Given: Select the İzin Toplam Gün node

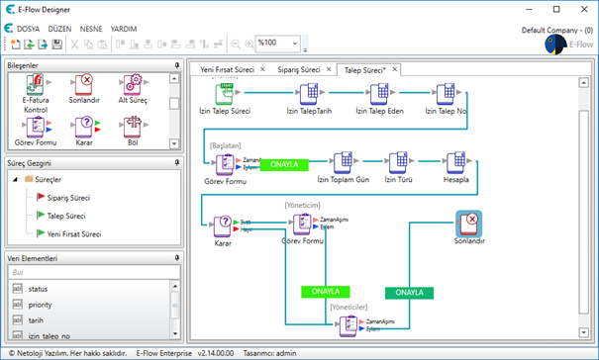Looking at the screenshot, I should [x=343, y=162].
